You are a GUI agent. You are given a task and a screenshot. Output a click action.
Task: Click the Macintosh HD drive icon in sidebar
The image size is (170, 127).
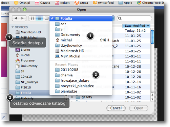(x=18, y=32)
